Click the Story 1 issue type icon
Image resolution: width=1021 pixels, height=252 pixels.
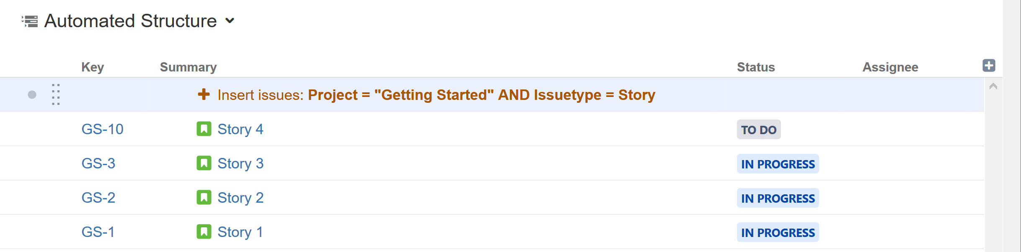coord(204,232)
